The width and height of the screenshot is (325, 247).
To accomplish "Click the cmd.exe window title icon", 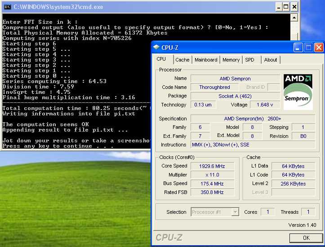I will [x=7, y=7].
